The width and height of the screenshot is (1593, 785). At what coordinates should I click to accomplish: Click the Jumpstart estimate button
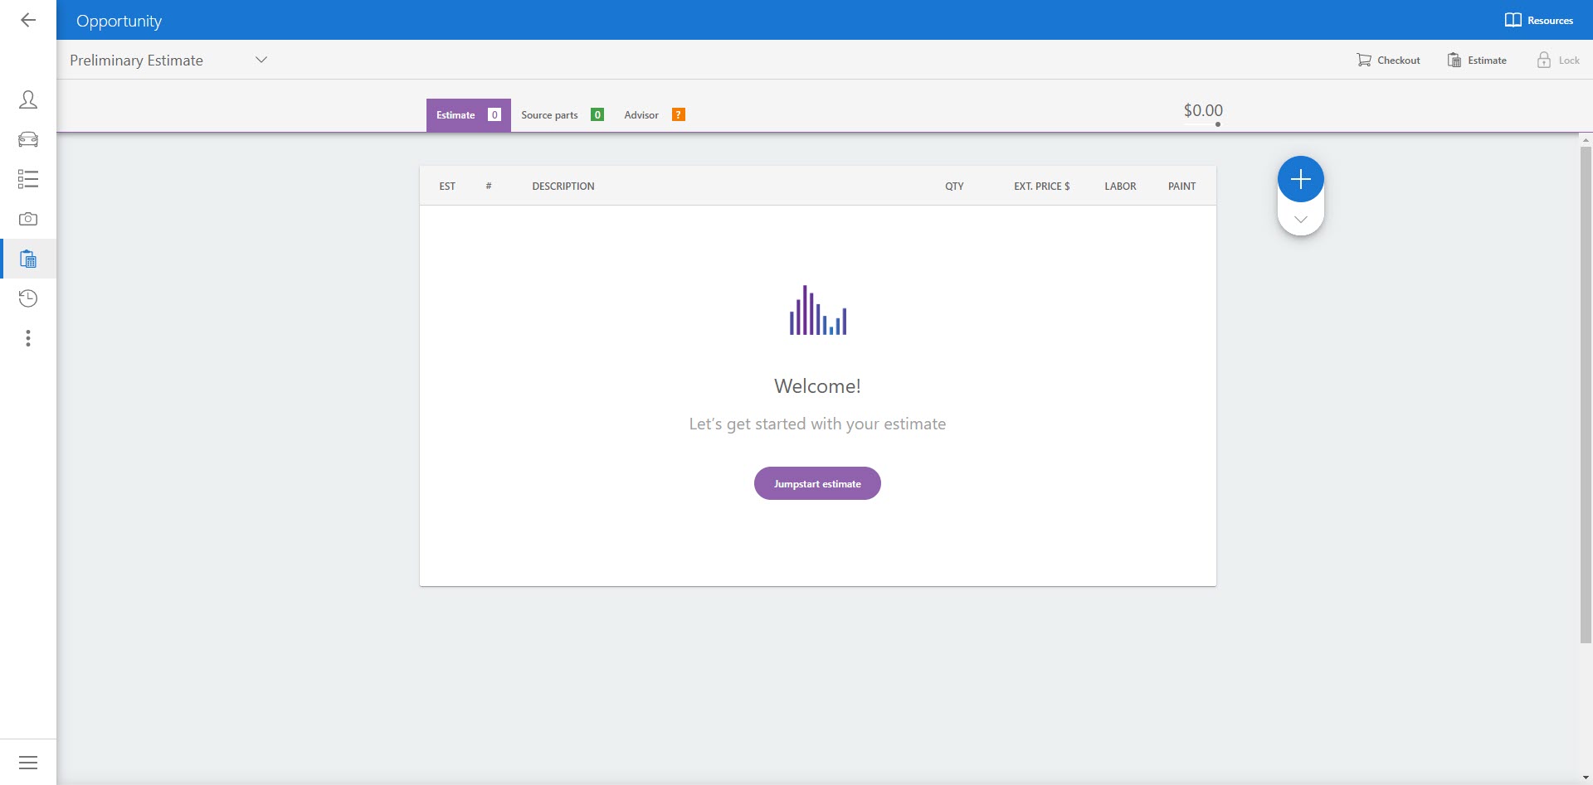click(817, 483)
